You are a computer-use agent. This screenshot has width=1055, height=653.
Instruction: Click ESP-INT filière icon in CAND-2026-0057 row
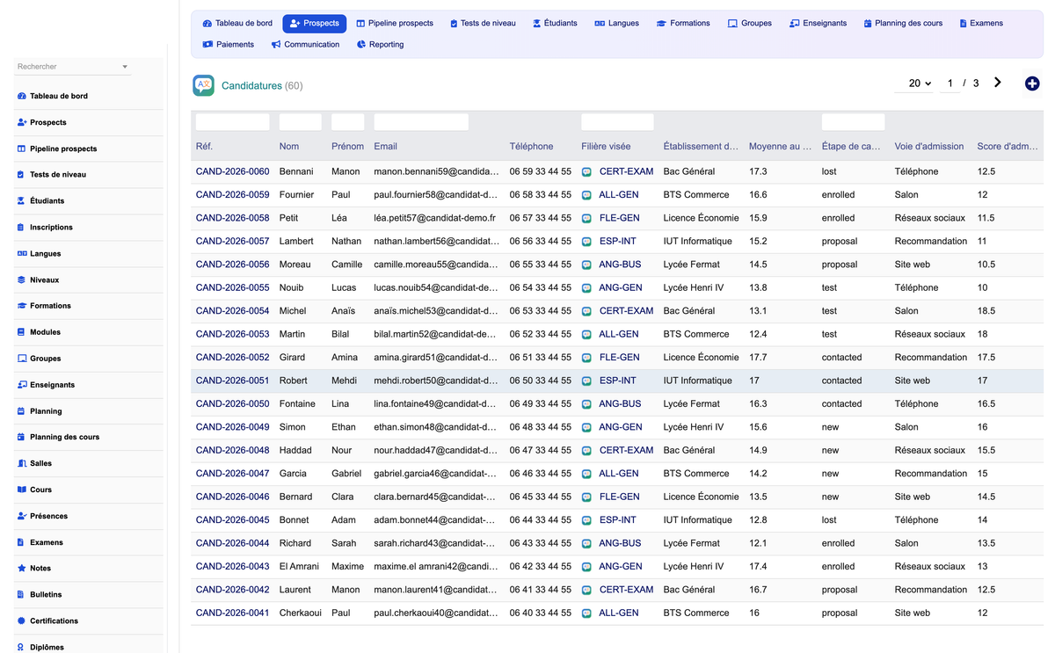586,242
